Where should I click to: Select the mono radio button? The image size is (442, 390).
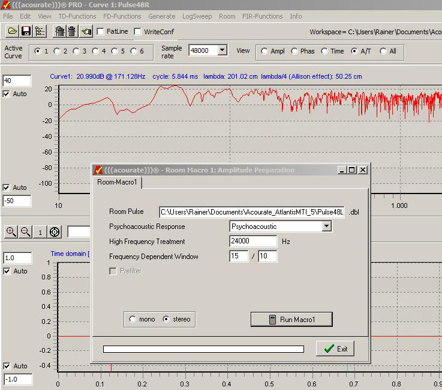pyautogui.click(x=133, y=319)
